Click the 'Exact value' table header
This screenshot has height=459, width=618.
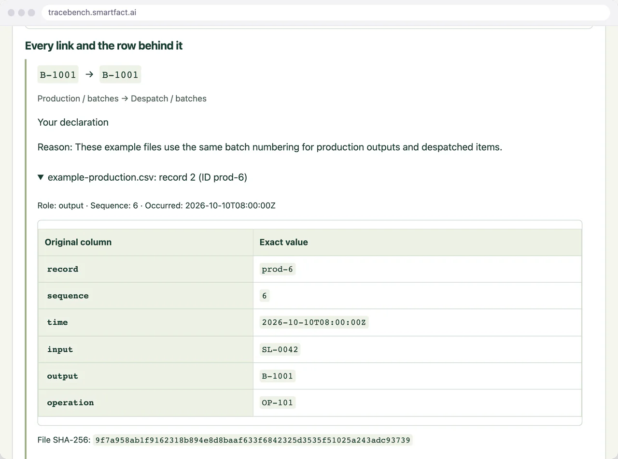[x=417, y=243]
